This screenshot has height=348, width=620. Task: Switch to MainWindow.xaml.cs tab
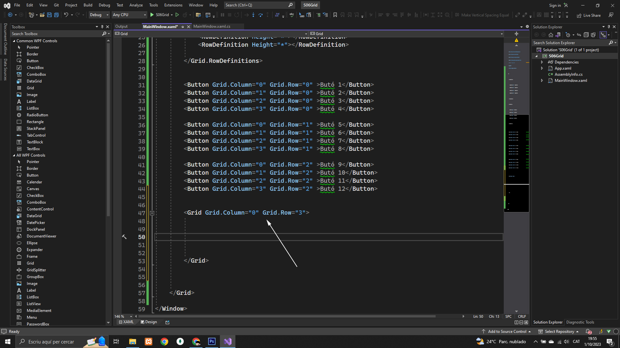(x=212, y=26)
